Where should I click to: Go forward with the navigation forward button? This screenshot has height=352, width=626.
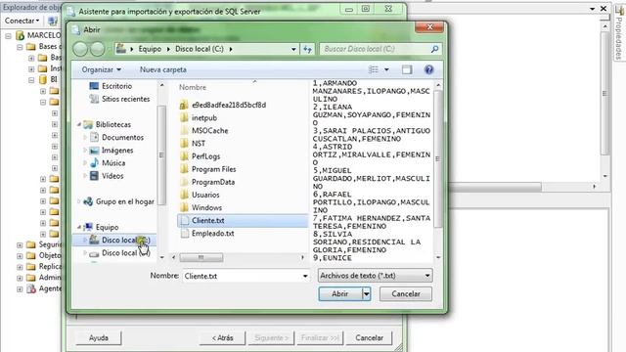(x=98, y=49)
